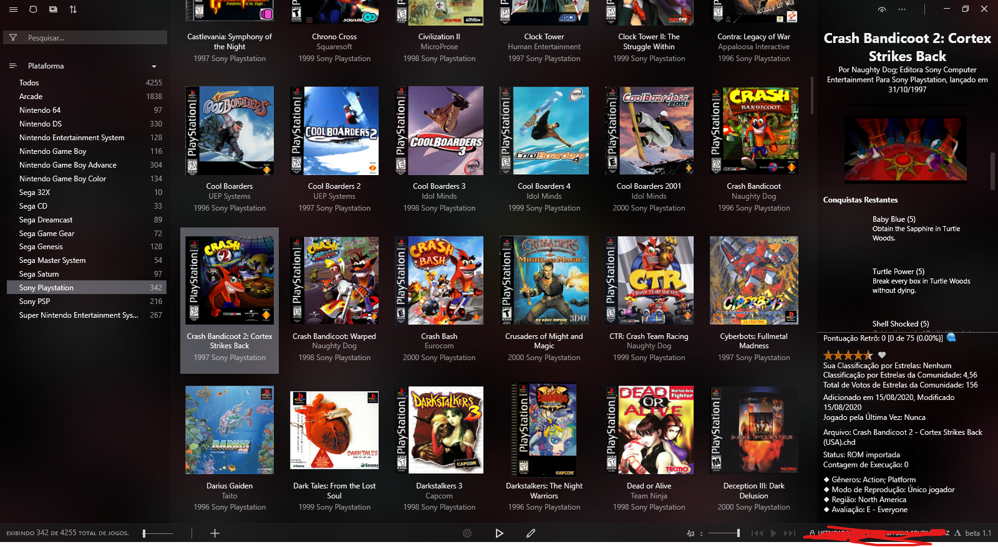Select Nintendo Entertainment System platform
998x547 pixels.
tap(87, 138)
